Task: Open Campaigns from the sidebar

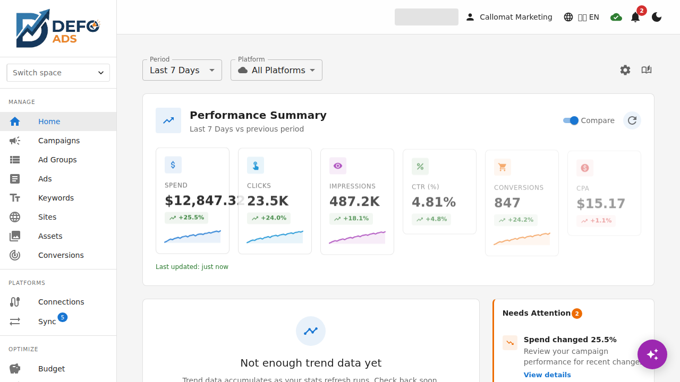Action: pos(58,141)
